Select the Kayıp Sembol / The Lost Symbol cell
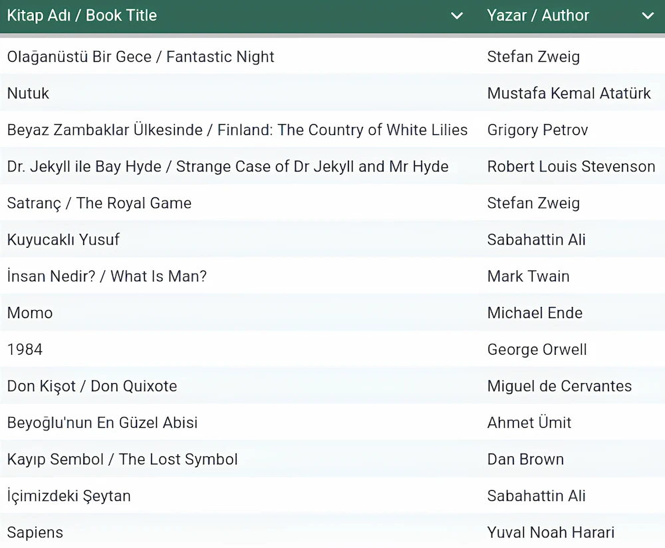 pos(122,459)
